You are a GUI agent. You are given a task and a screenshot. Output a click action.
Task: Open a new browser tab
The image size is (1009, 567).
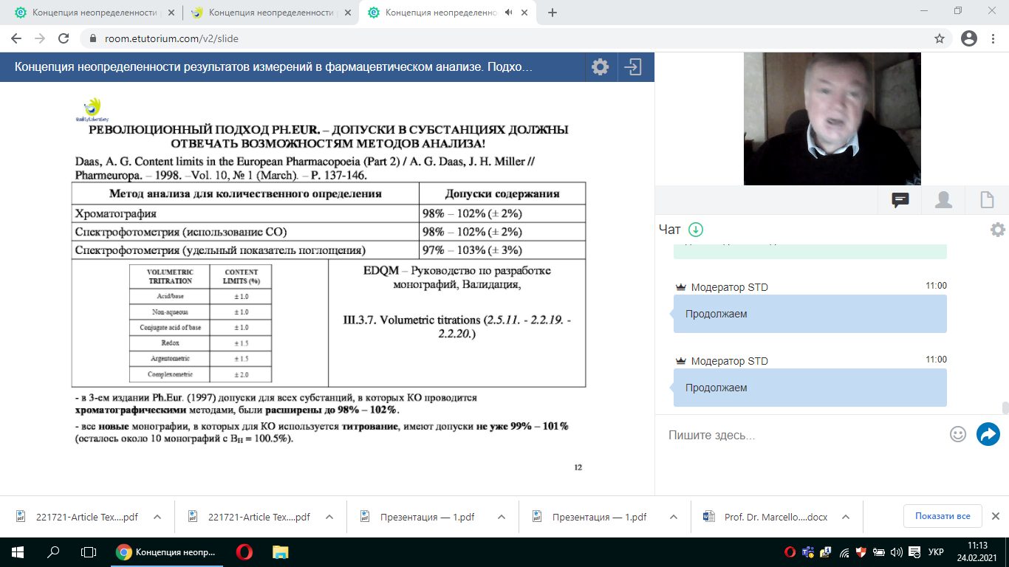pyautogui.click(x=553, y=13)
